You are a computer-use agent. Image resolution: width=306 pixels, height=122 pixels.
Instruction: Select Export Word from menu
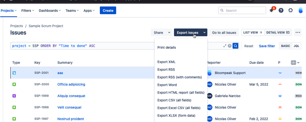coord(167,85)
